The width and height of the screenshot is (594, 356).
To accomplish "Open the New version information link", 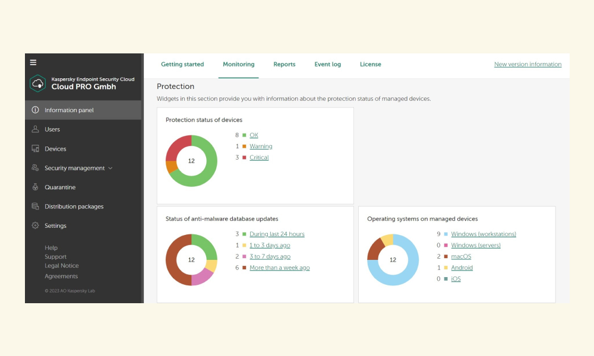I will (x=527, y=64).
